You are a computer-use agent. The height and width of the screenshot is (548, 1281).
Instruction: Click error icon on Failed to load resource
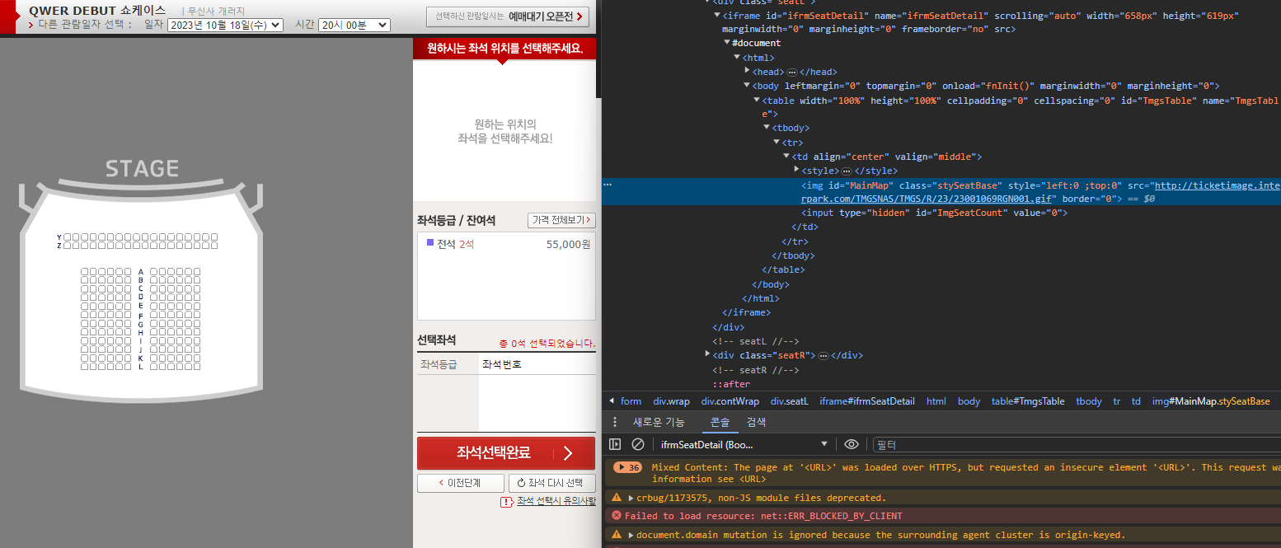pos(617,516)
